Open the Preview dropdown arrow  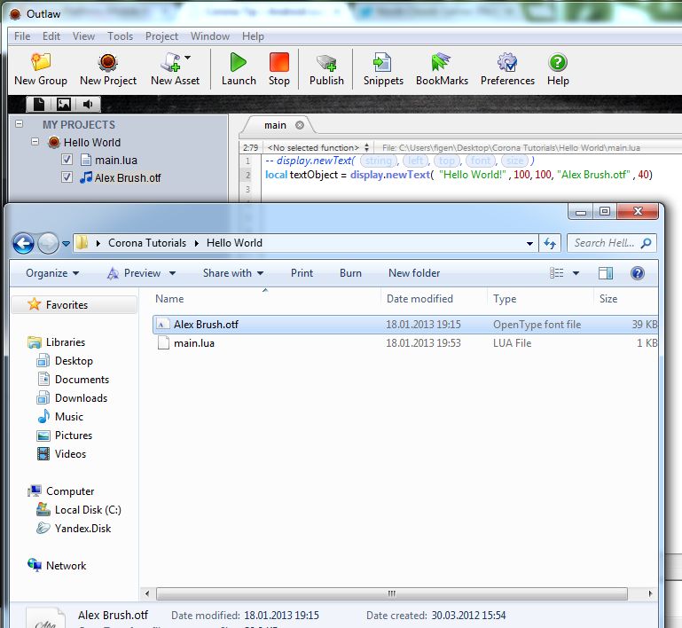[172, 273]
